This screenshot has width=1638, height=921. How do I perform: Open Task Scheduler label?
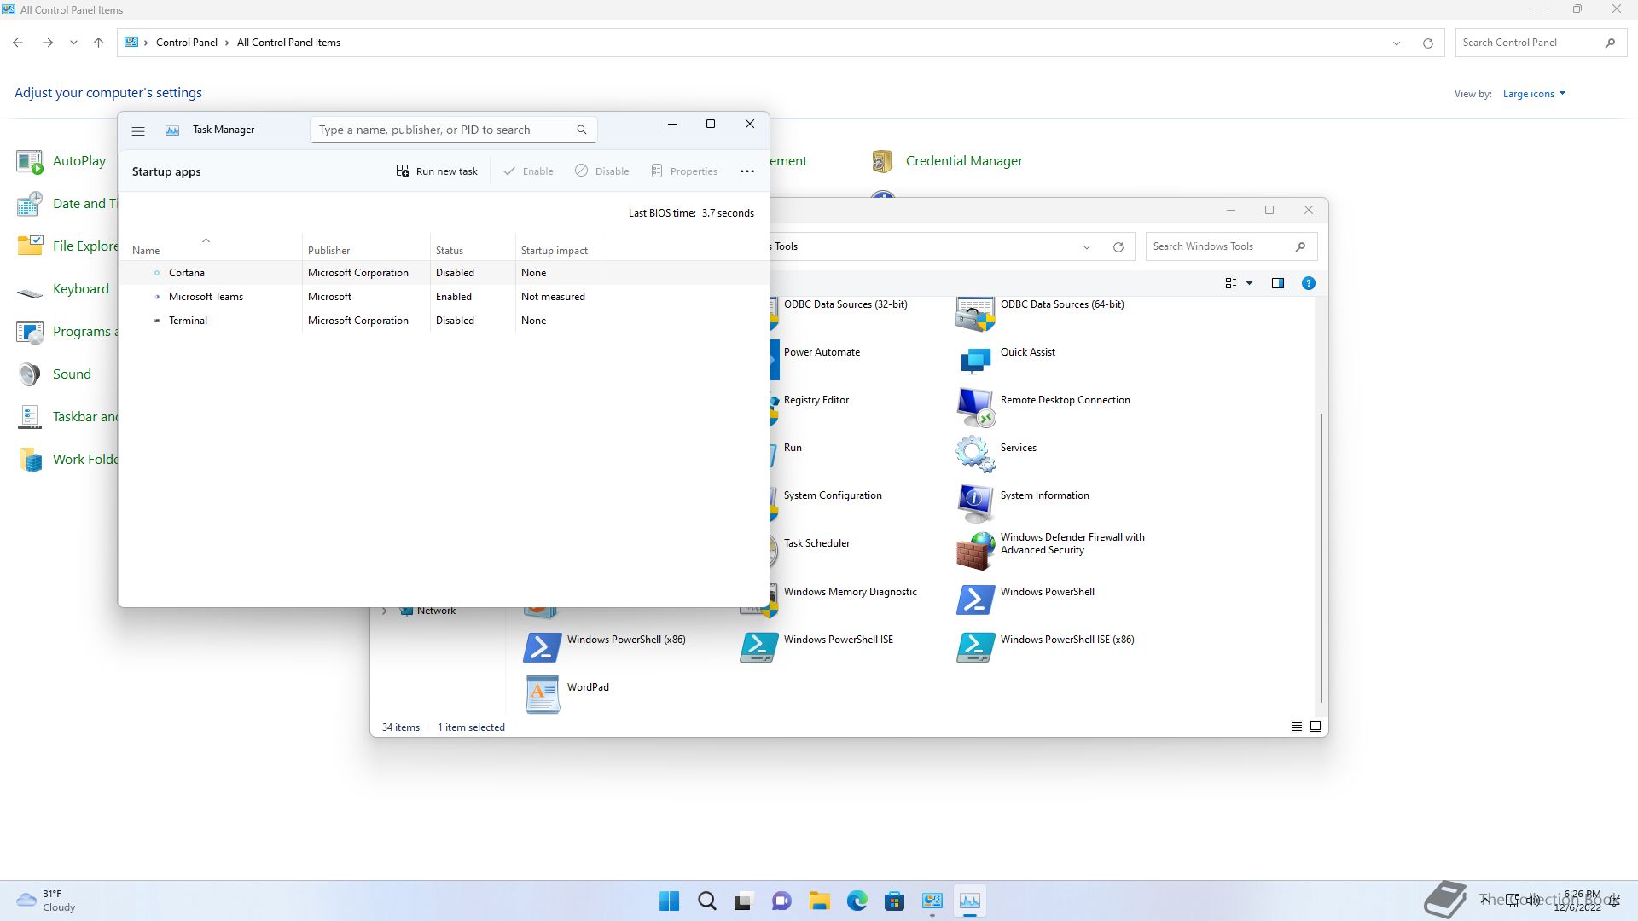[816, 543]
